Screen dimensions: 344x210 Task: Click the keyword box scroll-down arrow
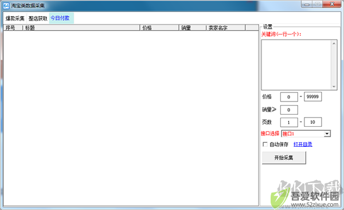point(334,87)
